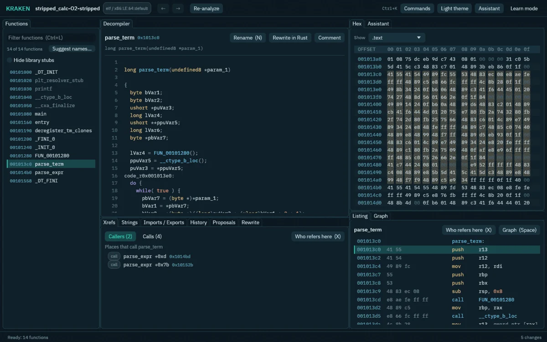The width and height of the screenshot is (547, 342).
Task: Open the Commands palette
Action: 417,8
